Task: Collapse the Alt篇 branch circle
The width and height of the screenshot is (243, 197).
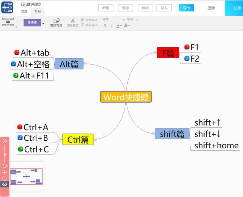Action: (85, 64)
